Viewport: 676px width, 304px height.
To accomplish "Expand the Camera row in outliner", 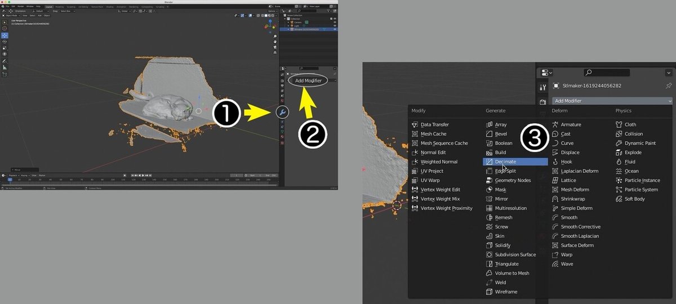I will 288,22.
